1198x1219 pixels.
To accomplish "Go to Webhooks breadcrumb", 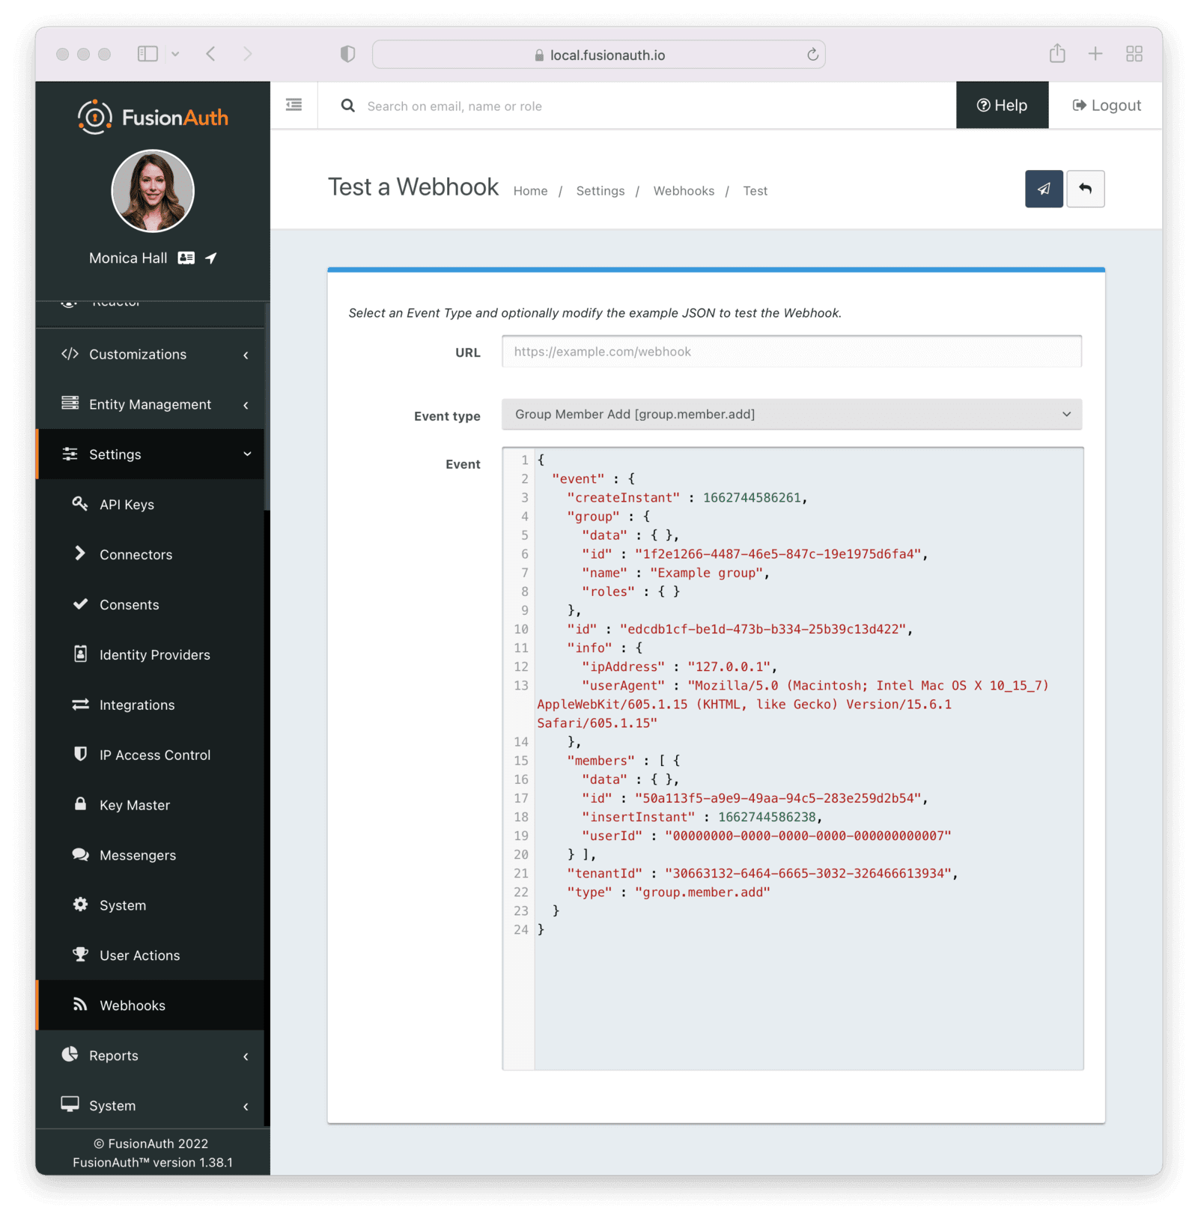I will point(684,191).
